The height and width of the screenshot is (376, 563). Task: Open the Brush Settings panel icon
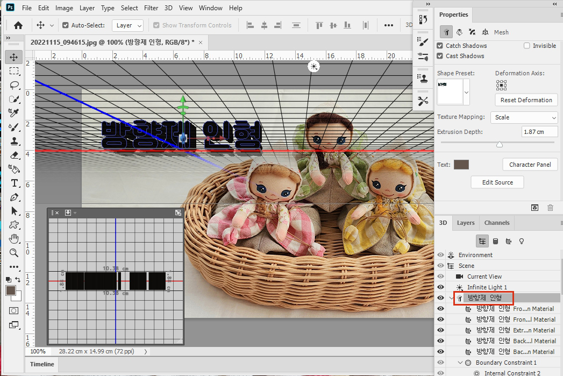[x=423, y=42]
